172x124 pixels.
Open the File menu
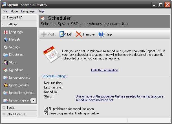point(5,11)
